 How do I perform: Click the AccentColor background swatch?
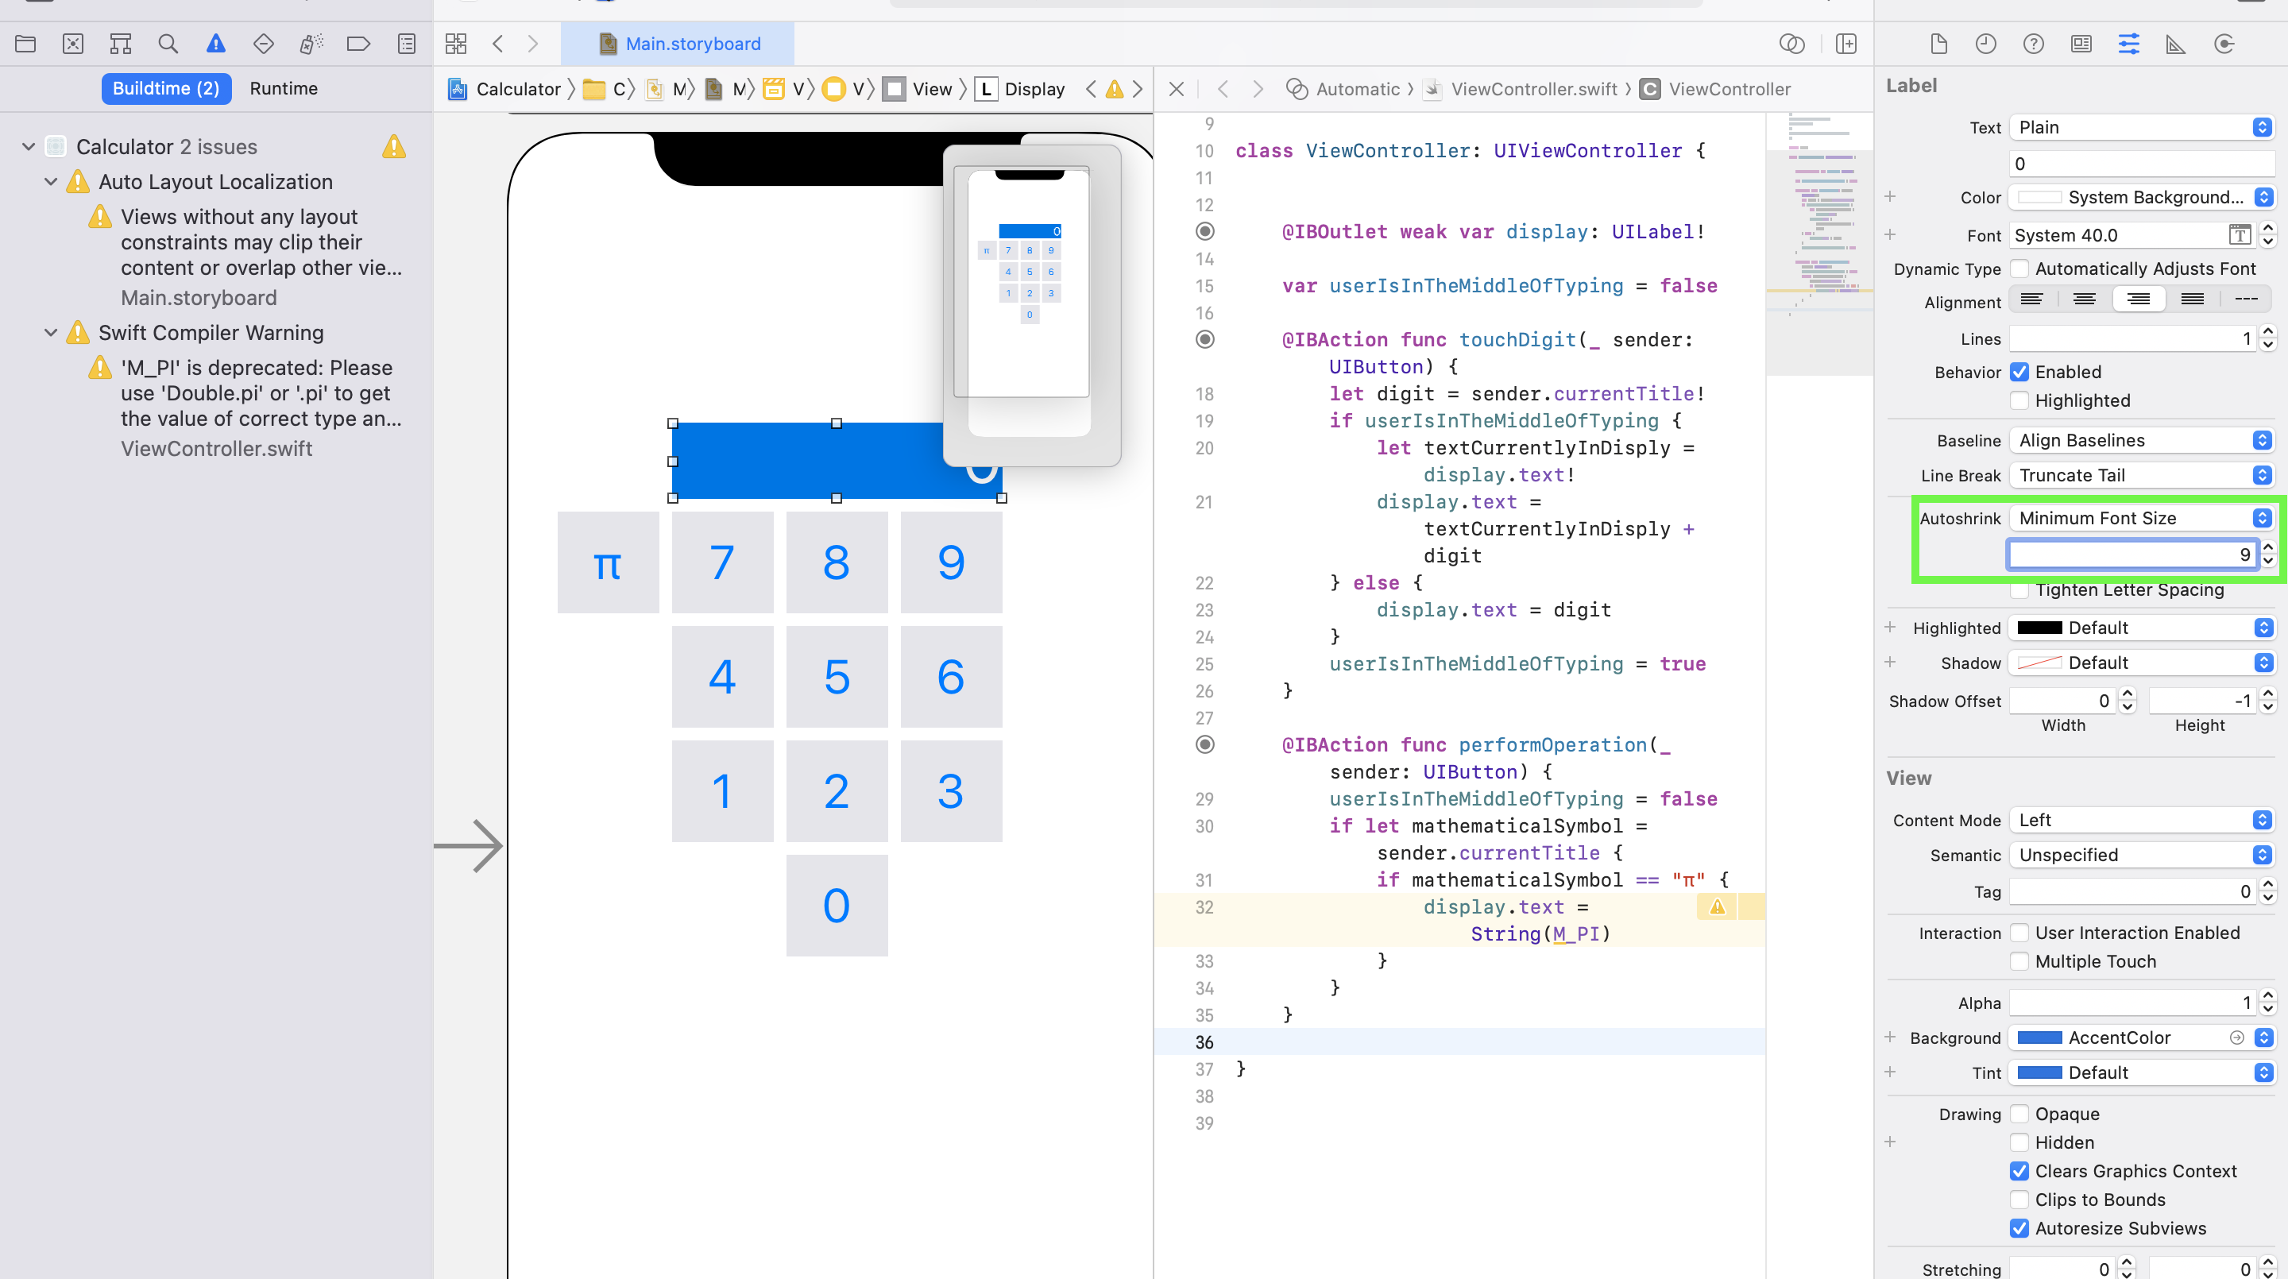coord(2039,1037)
